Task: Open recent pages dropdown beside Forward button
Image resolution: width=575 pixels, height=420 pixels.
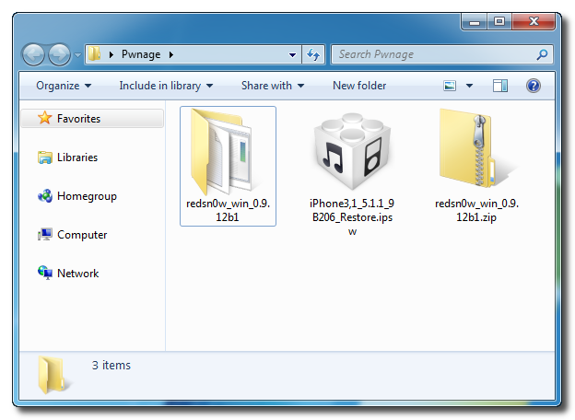Action: pos(77,55)
